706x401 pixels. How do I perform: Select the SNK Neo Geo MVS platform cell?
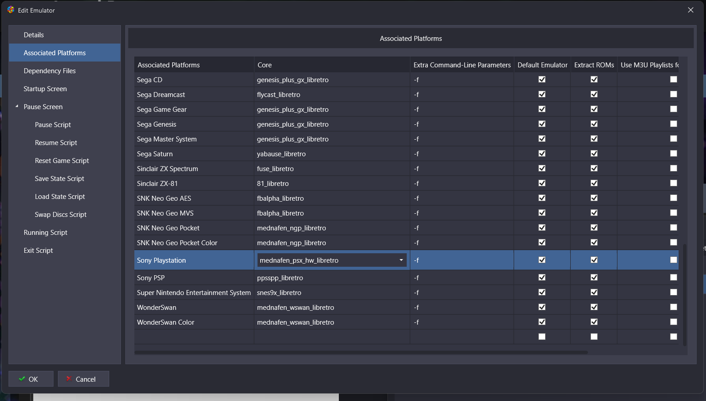[194, 213]
